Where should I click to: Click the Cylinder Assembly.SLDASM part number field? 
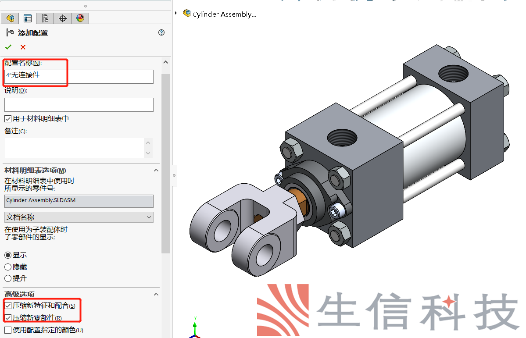[79, 201]
